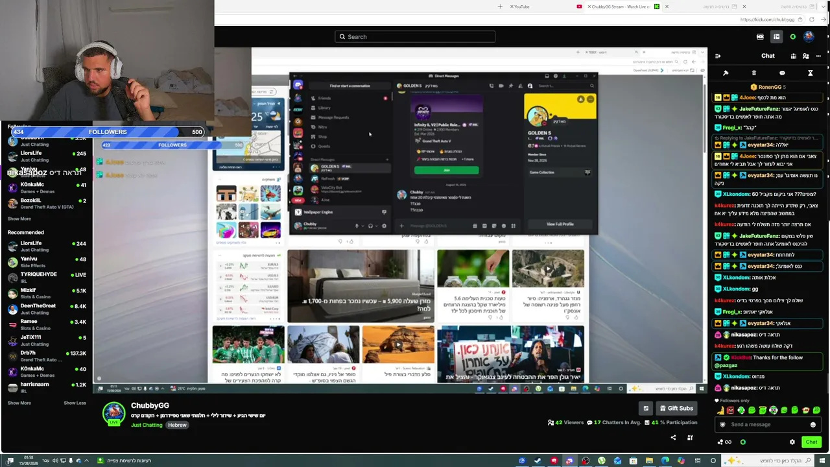
Task: Open the chat leaderboard podium icon
Action: [793, 56]
